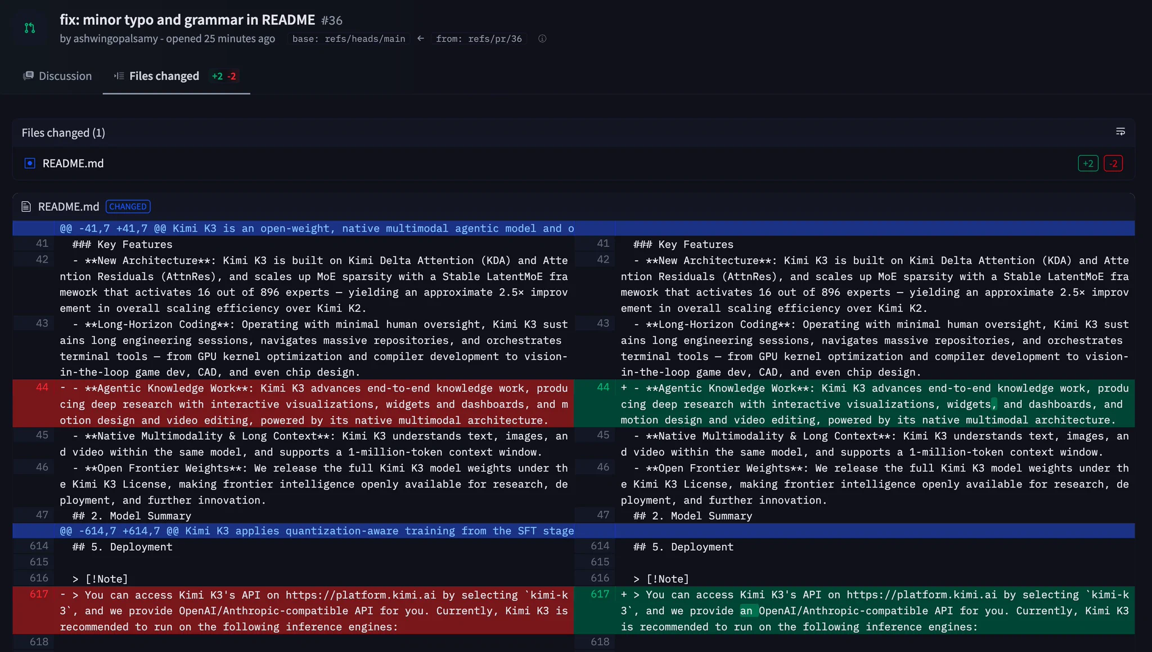Click the red -2 badge on README.md row
The width and height of the screenshot is (1152, 652).
[x=1113, y=164]
